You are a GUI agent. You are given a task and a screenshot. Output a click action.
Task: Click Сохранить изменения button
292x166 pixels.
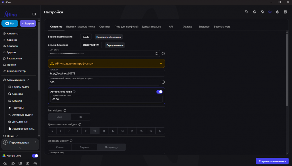click(272, 161)
